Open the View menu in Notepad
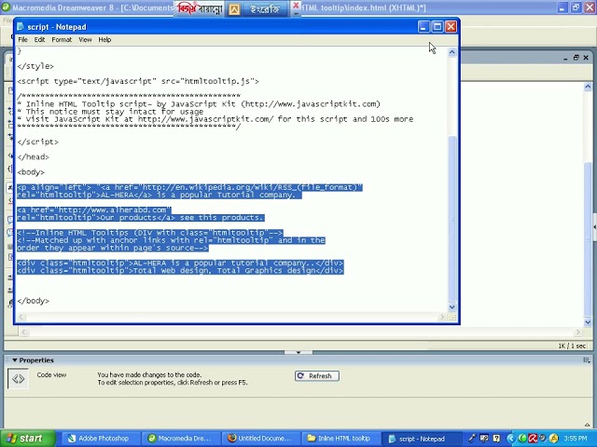The image size is (597, 447). point(85,40)
